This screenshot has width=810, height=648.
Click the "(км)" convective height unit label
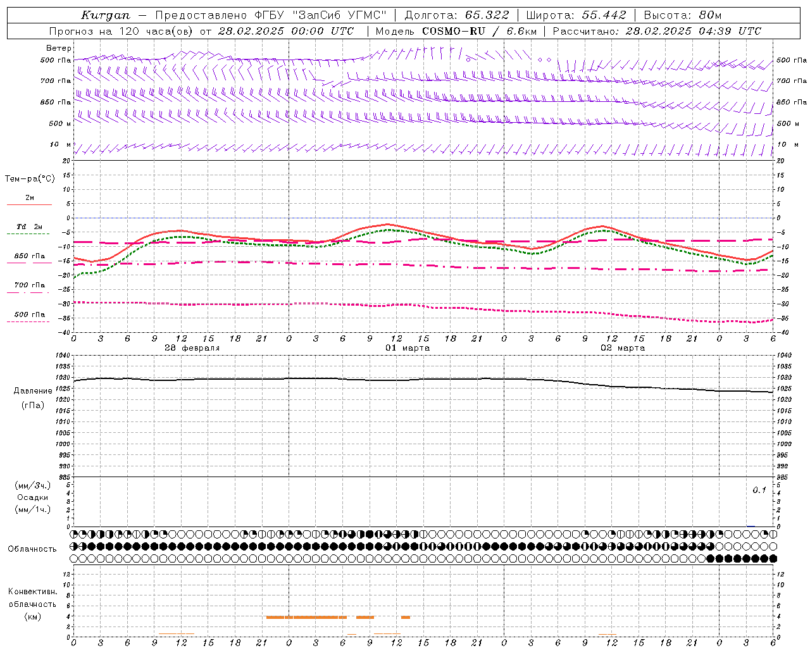pos(32,616)
